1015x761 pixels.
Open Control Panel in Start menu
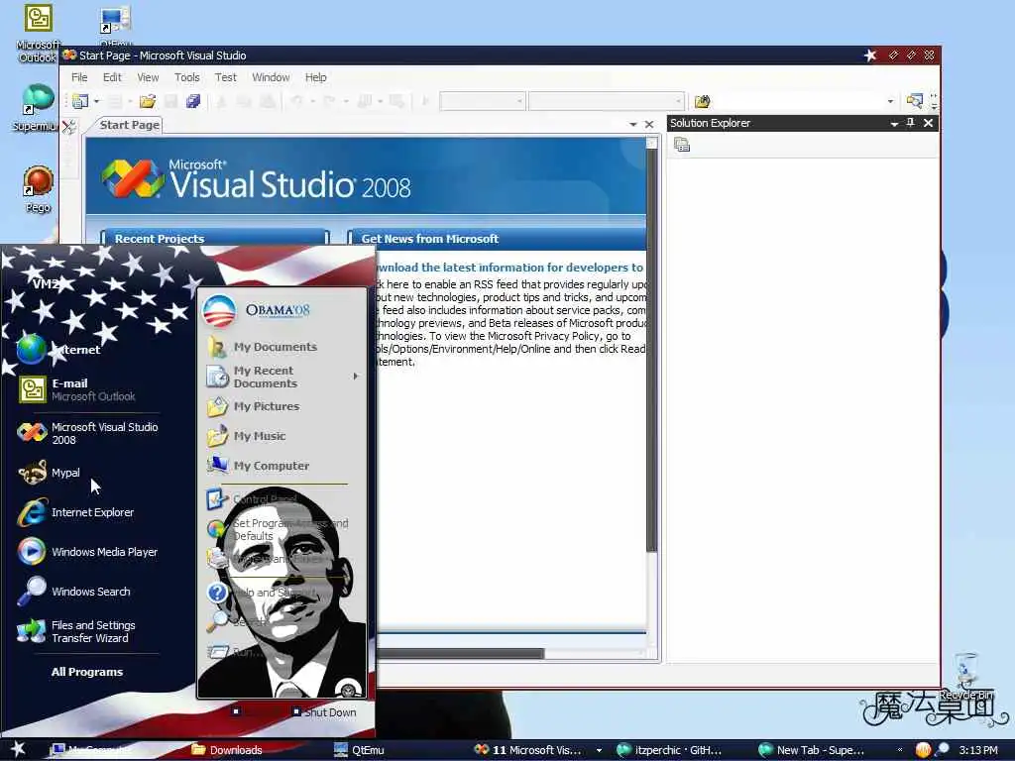pos(253,499)
